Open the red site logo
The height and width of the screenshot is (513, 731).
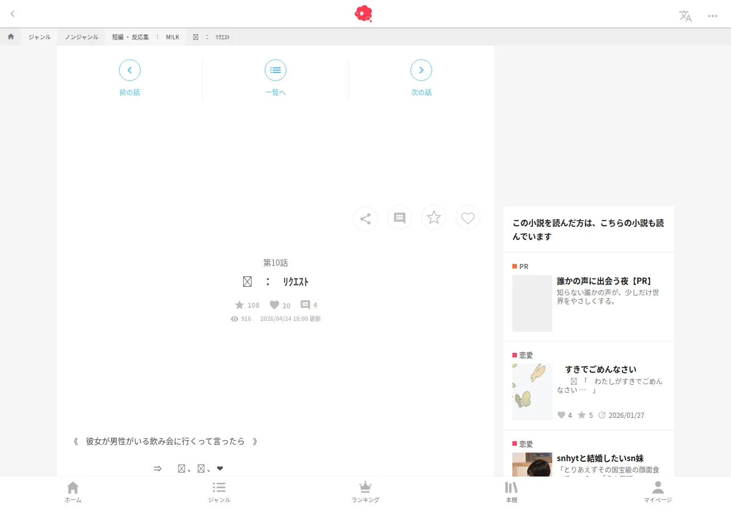363,14
